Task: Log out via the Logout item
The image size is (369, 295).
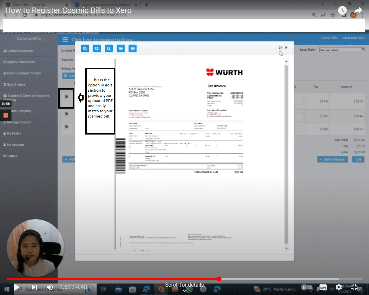Action: point(10,156)
